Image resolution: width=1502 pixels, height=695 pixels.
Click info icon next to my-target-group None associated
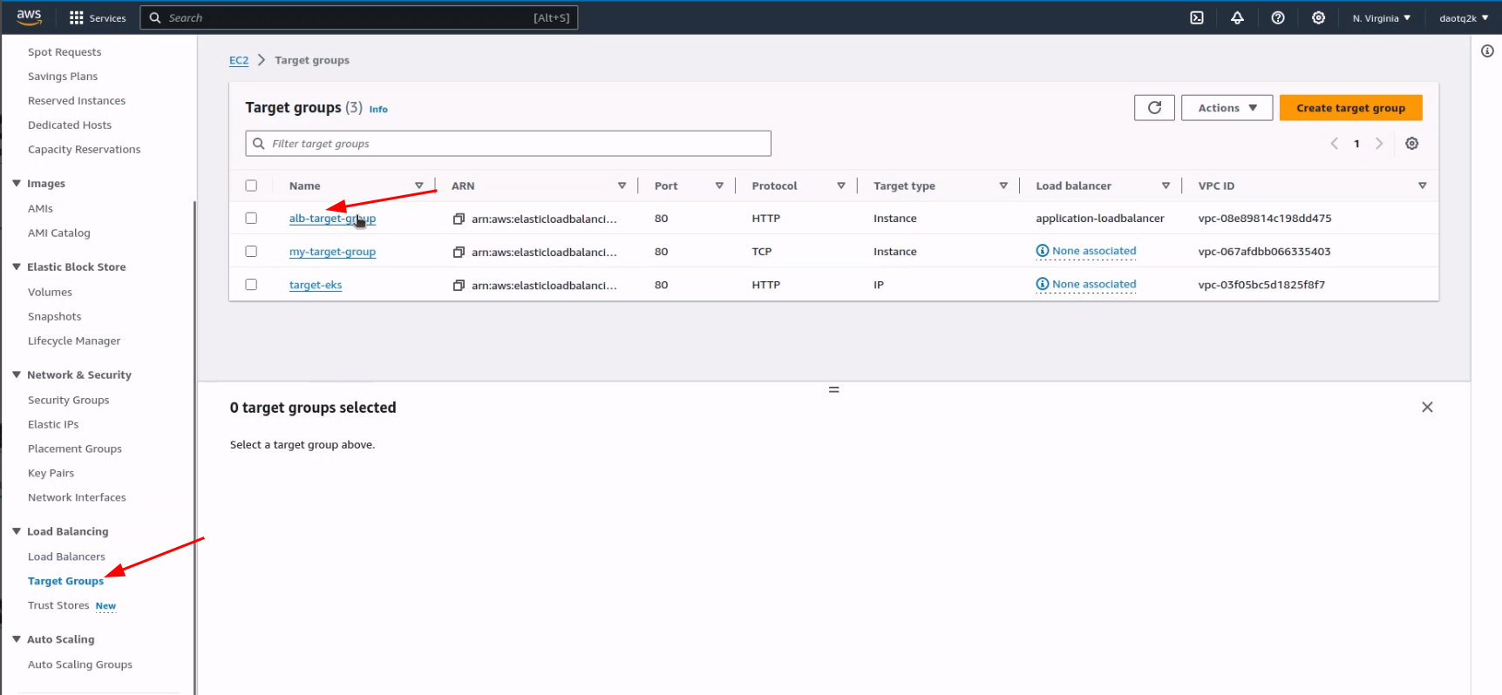coord(1042,251)
